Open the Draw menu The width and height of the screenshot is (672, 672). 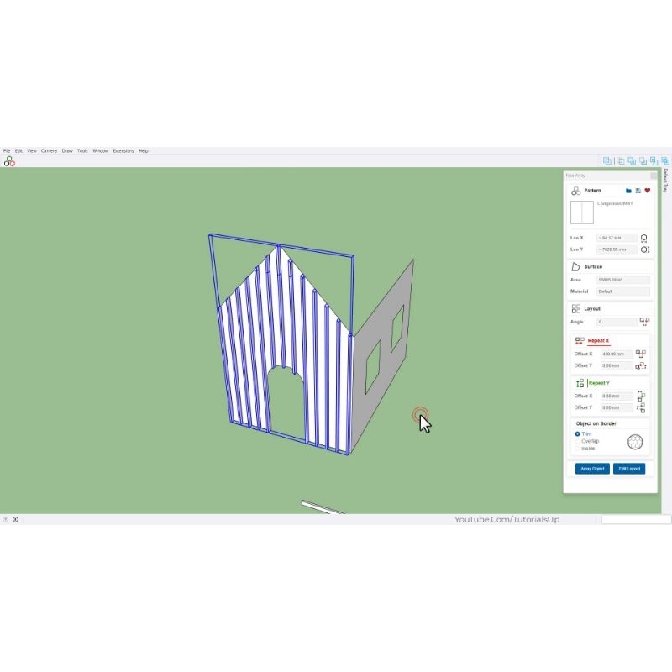[x=67, y=151]
